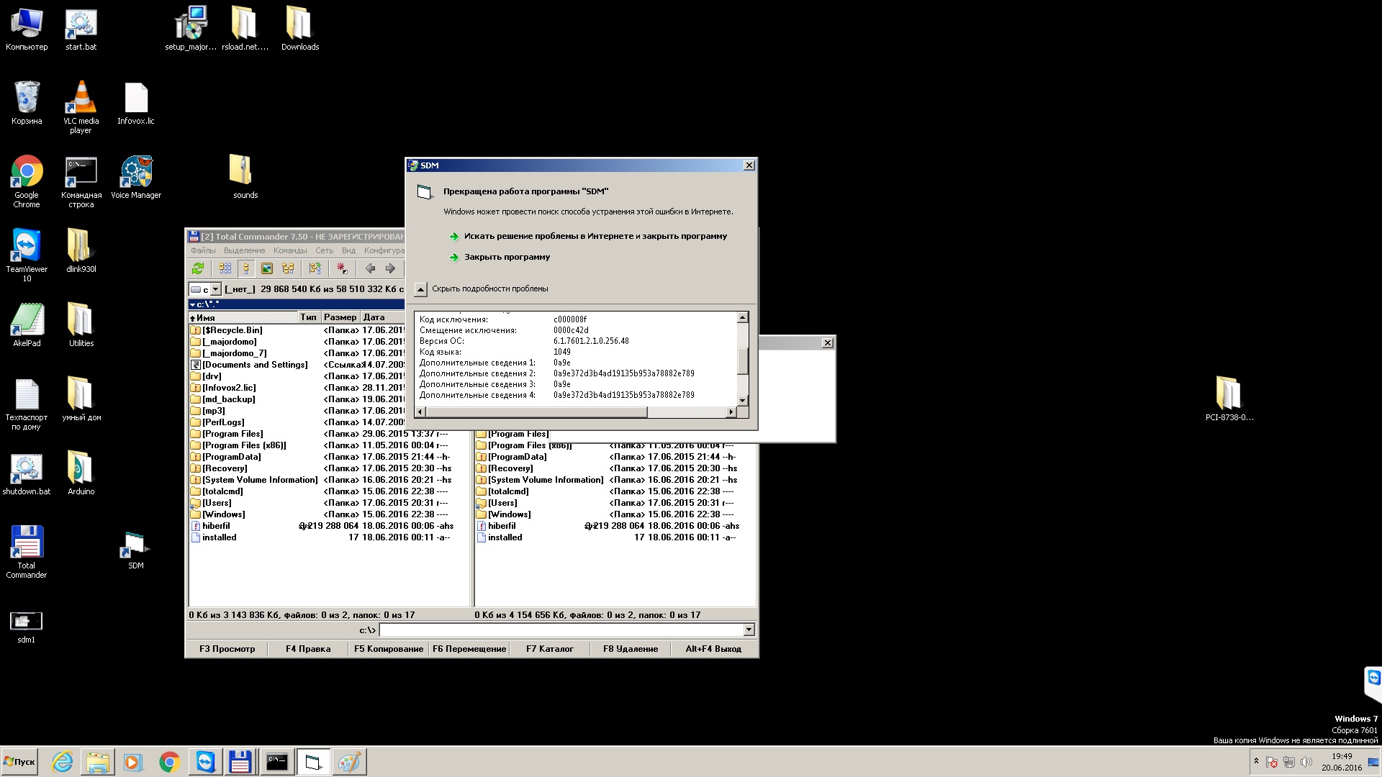The height and width of the screenshot is (777, 1382).
Task: Click the synchronize directories toolbar icon
Action: pyautogui.click(x=315, y=268)
